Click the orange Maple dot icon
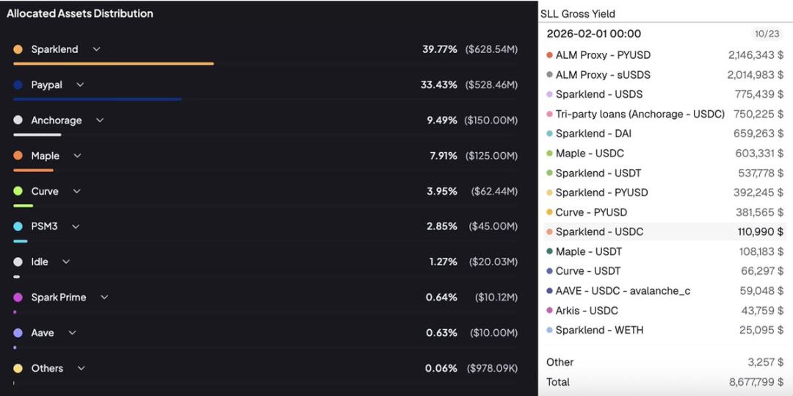This screenshot has height=396, width=793. (18, 156)
